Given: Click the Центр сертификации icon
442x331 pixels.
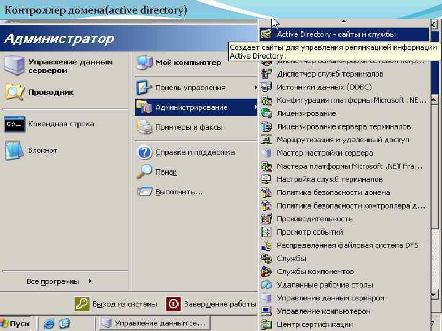Looking at the screenshot, I should click(x=266, y=324).
